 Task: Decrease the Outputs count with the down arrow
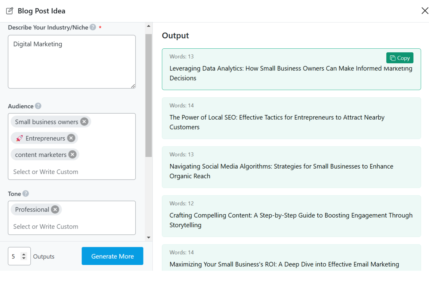pos(23,258)
